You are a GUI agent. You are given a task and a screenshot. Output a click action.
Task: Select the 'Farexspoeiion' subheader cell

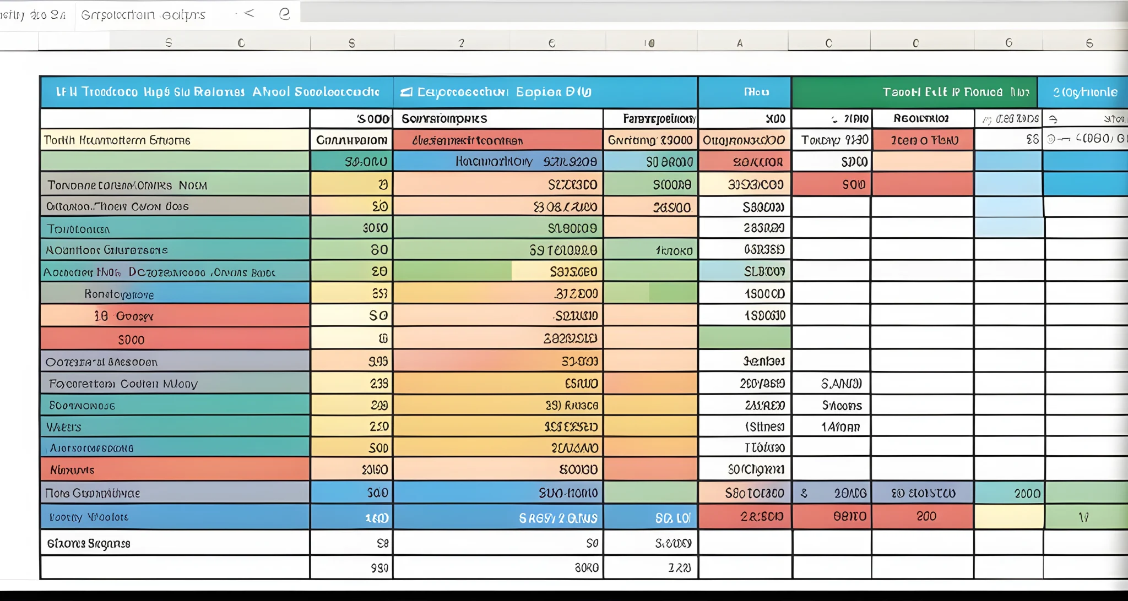click(651, 119)
